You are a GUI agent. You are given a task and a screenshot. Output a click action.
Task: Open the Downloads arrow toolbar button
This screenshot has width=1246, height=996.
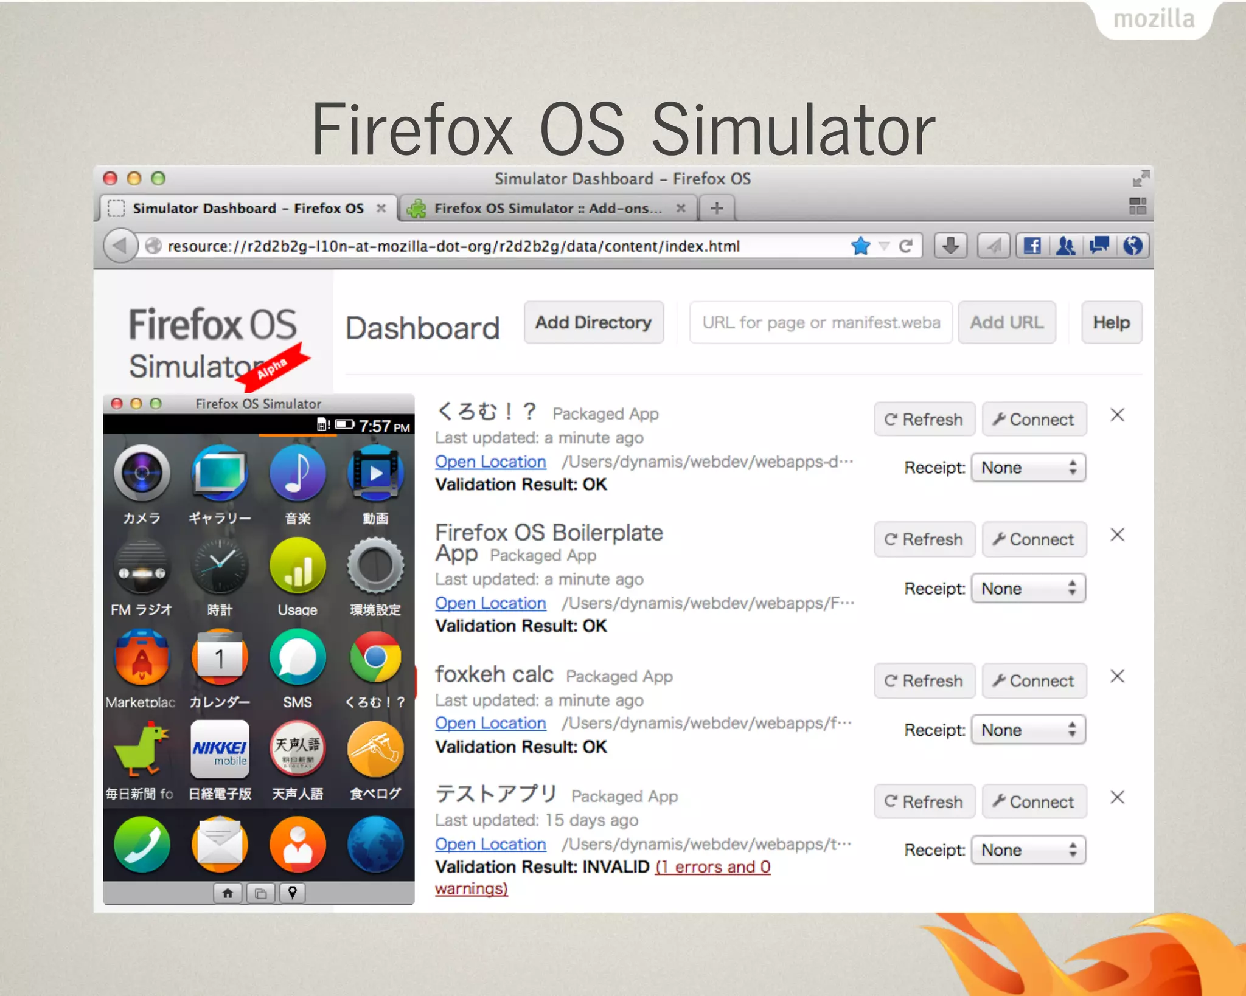point(951,246)
